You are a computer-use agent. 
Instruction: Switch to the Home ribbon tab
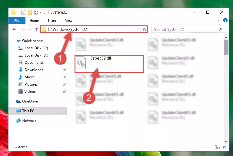coord(34,21)
